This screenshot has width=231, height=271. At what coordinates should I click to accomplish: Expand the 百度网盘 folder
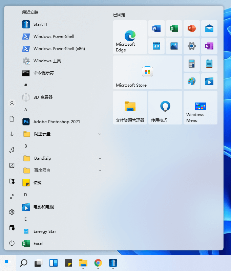click(x=100, y=171)
